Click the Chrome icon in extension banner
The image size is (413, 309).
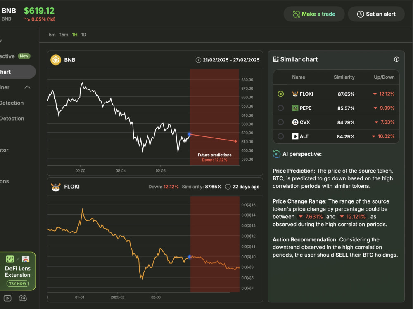(x=26, y=259)
